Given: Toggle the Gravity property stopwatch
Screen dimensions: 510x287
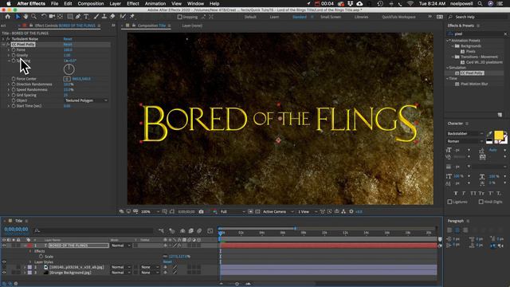Looking at the screenshot, I should 14,55.
